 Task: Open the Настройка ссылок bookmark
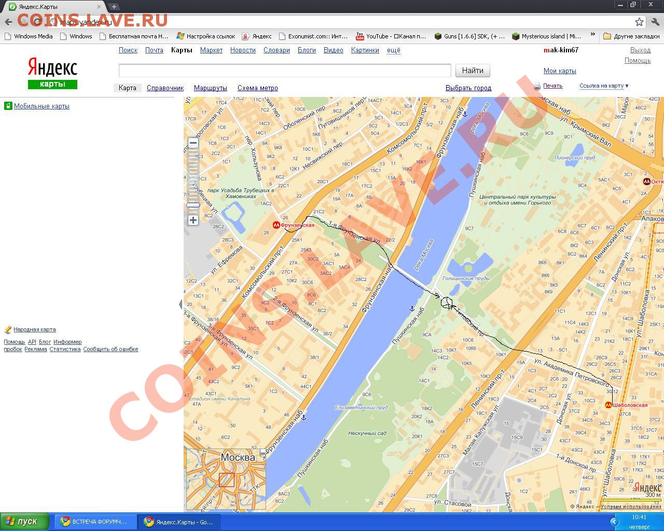click(206, 36)
